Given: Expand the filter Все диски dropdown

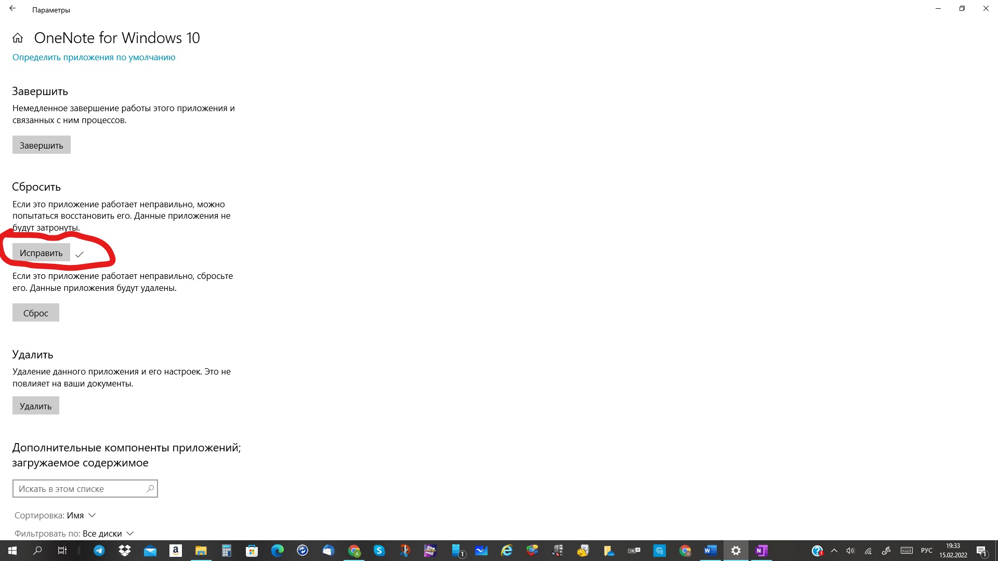Looking at the screenshot, I should pos(108,533).
